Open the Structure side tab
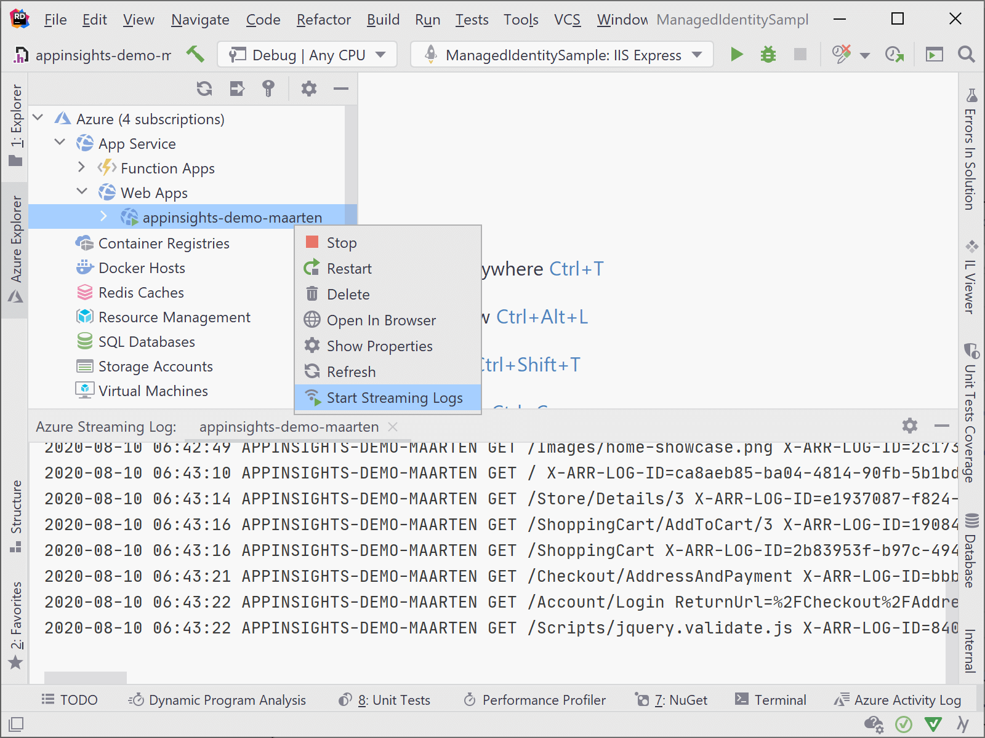Screen dimensions: 985x738 (x=16, y=517)
